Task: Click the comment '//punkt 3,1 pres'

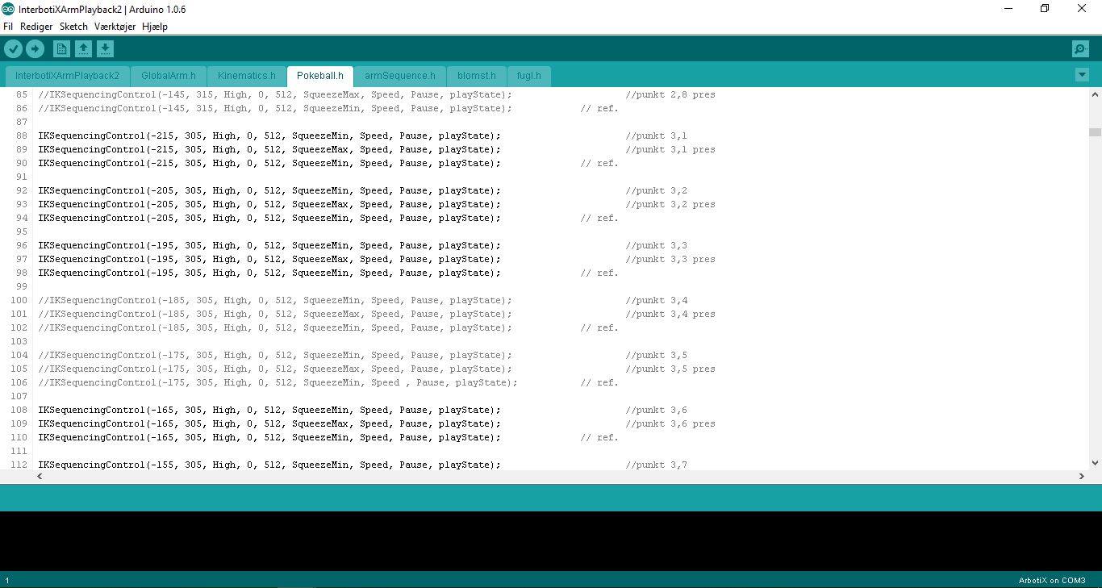Action: pos(670,149)
